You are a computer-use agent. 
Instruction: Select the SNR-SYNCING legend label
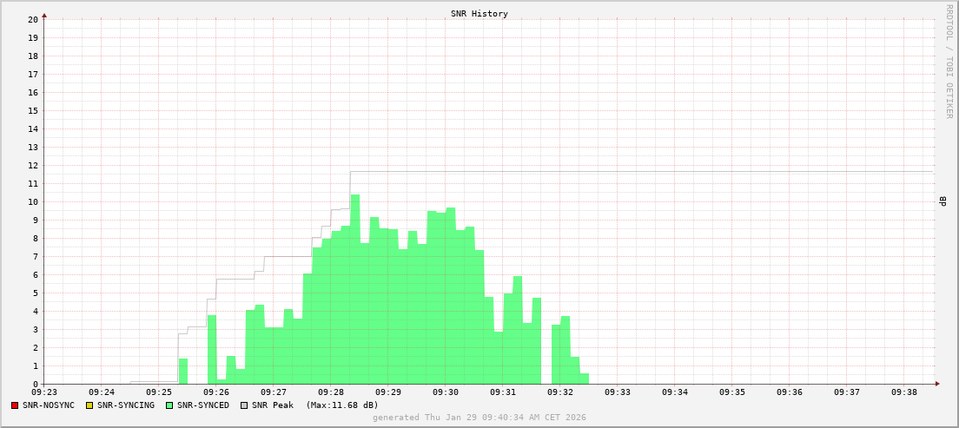point(125,405)
